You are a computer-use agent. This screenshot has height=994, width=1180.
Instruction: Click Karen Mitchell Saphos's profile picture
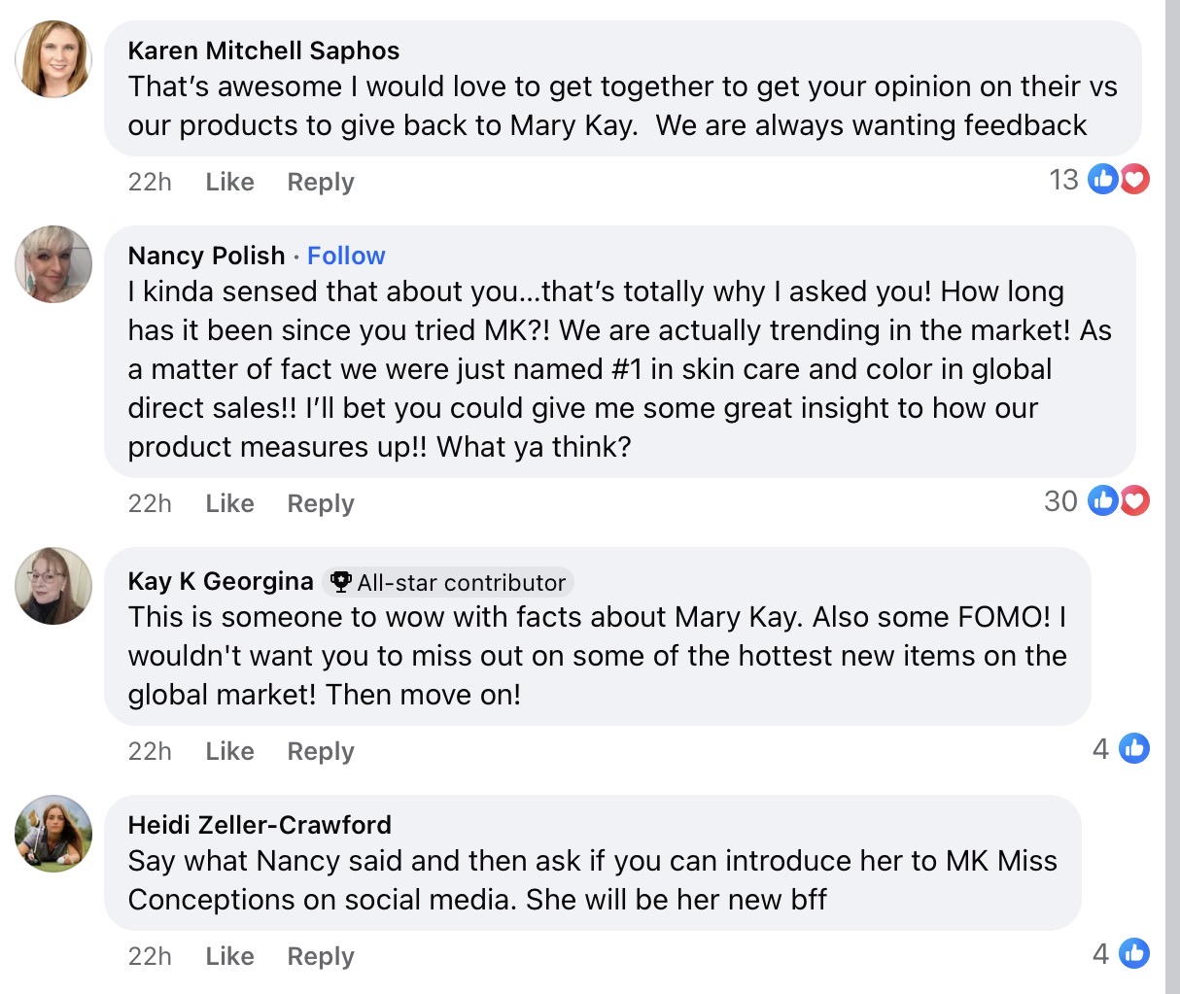tap(53, 59)
